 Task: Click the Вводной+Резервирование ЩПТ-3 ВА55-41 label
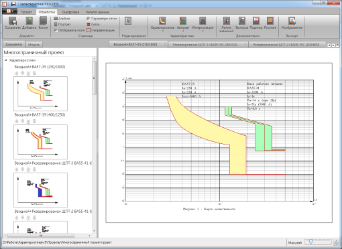[53, 163]
